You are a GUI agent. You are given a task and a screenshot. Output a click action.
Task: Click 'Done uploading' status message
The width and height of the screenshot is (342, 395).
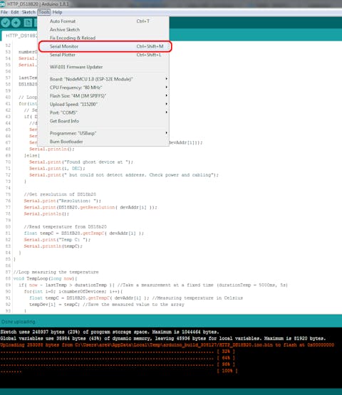[18, 322]
